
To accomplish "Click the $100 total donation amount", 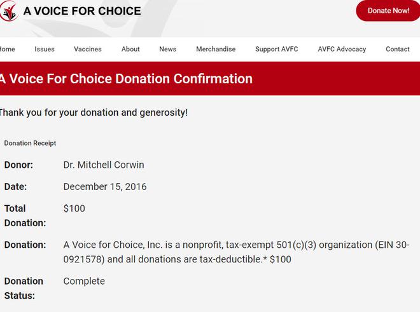I will click(x=74, y=208).
